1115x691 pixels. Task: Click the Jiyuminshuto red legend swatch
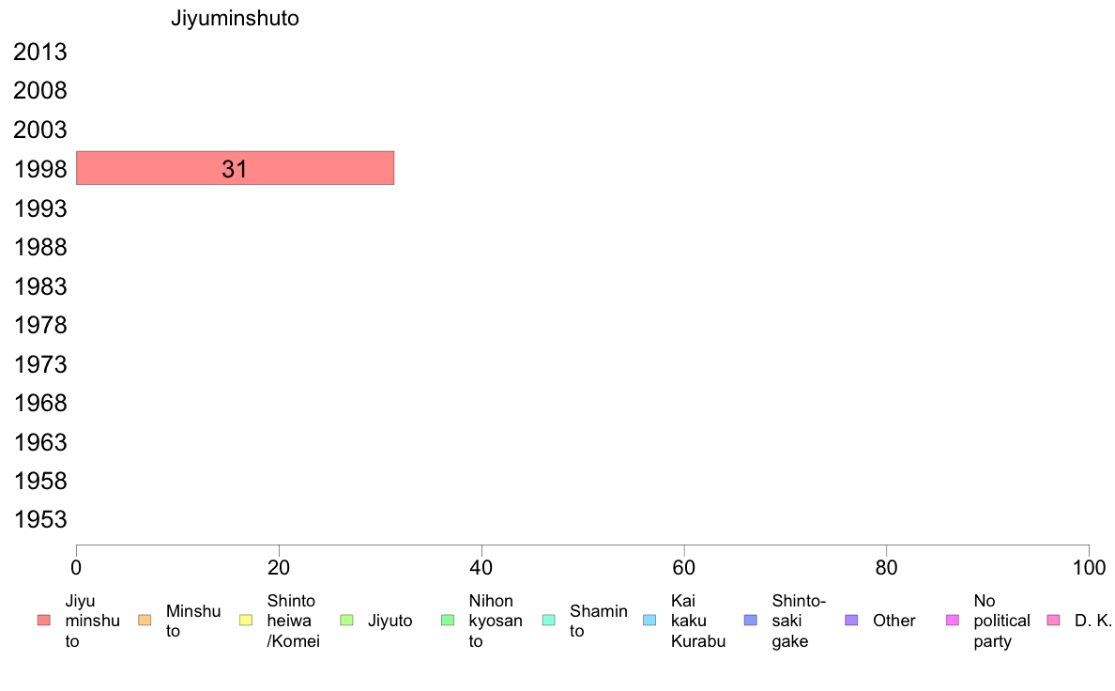pyautogui.click(x=44, y=621)
